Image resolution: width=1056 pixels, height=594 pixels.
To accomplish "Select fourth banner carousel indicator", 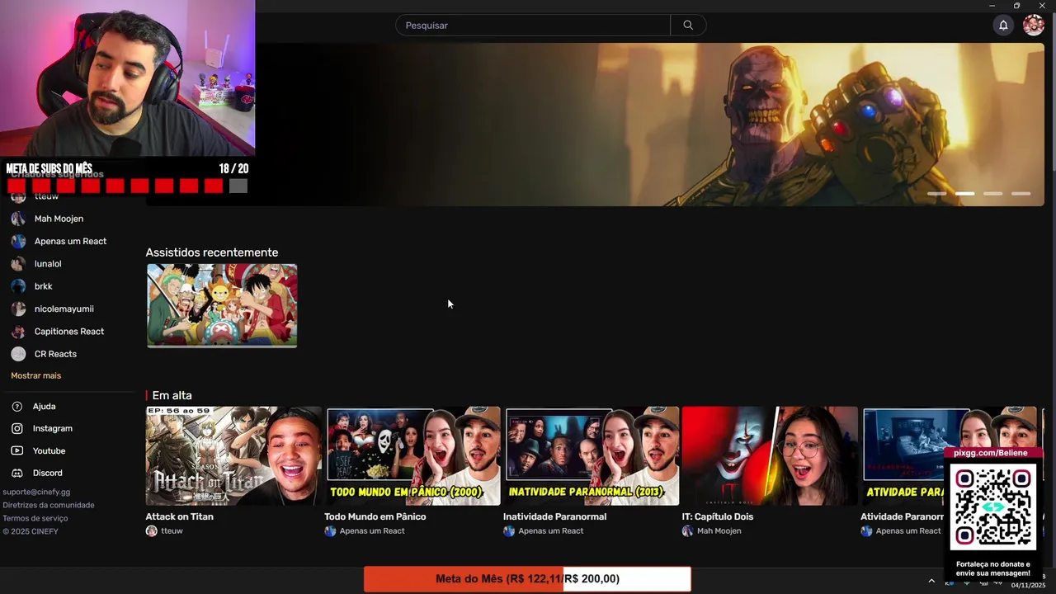I will click(1021, 193).
